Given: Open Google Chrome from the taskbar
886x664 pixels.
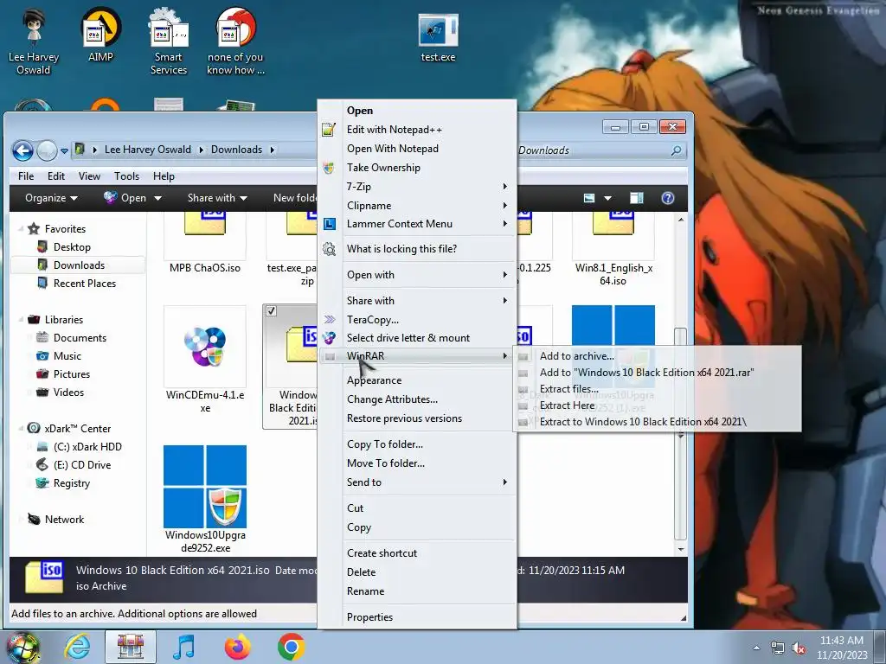Looking at the screenshot, I should (291, 647).
